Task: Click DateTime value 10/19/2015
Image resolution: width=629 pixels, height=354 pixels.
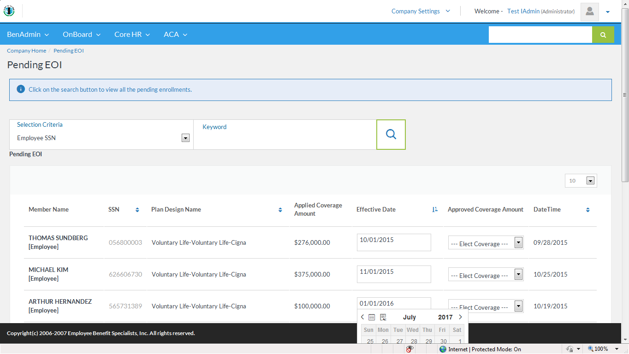Action: coord(551,306)
